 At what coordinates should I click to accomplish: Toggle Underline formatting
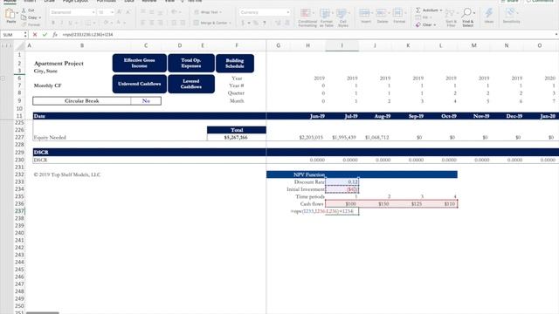point(70,23)
